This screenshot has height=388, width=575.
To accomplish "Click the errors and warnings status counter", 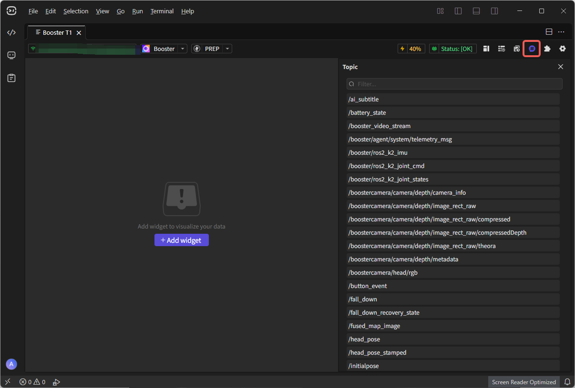I will point(32,382).
